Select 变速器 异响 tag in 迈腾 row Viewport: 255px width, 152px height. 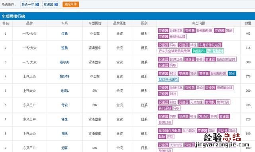(x=224, y=31)
